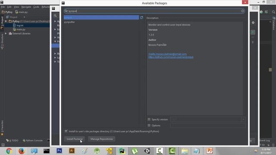
Task: Expand the External Libraries node
Action: [6, 34]
